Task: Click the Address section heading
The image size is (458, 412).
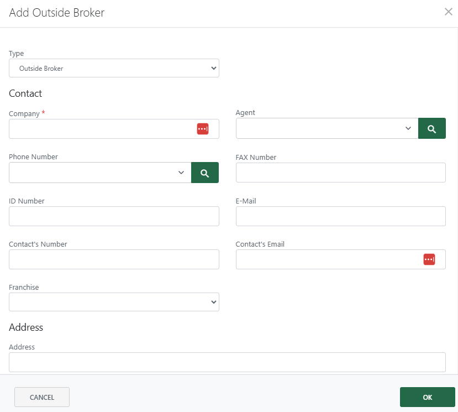Action: tap(25, 327)
